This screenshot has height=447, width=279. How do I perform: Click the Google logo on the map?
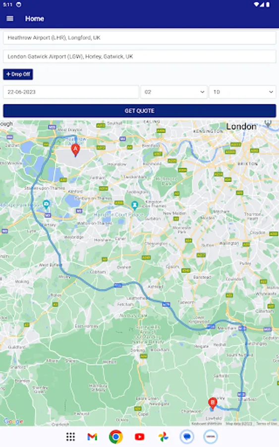point(13,421)
